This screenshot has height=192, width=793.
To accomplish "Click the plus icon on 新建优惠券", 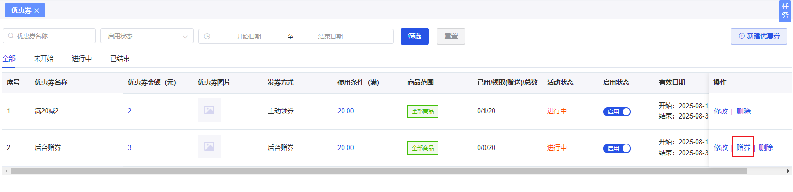I will pyautogui.click(x=741, y=36).
